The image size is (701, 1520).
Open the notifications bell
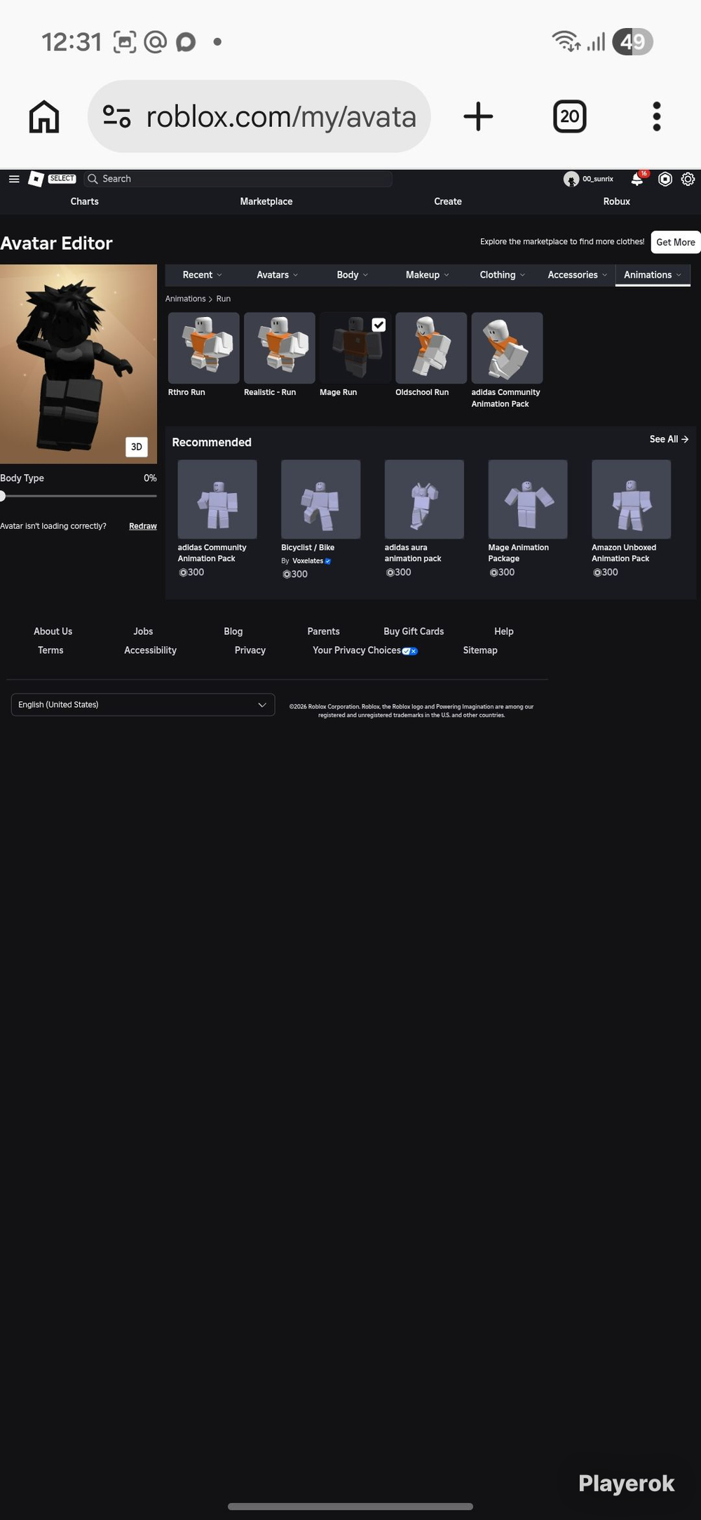[637, 179]
